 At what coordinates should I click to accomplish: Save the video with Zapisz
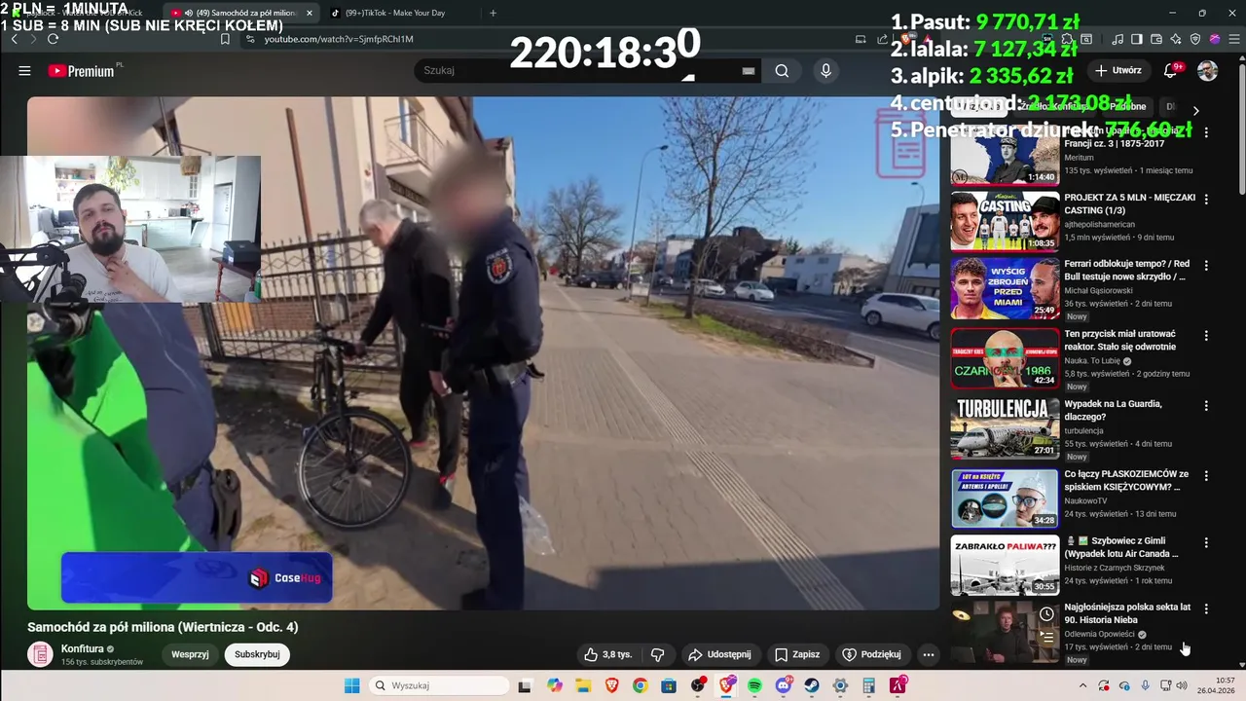(x=796, y=654)
